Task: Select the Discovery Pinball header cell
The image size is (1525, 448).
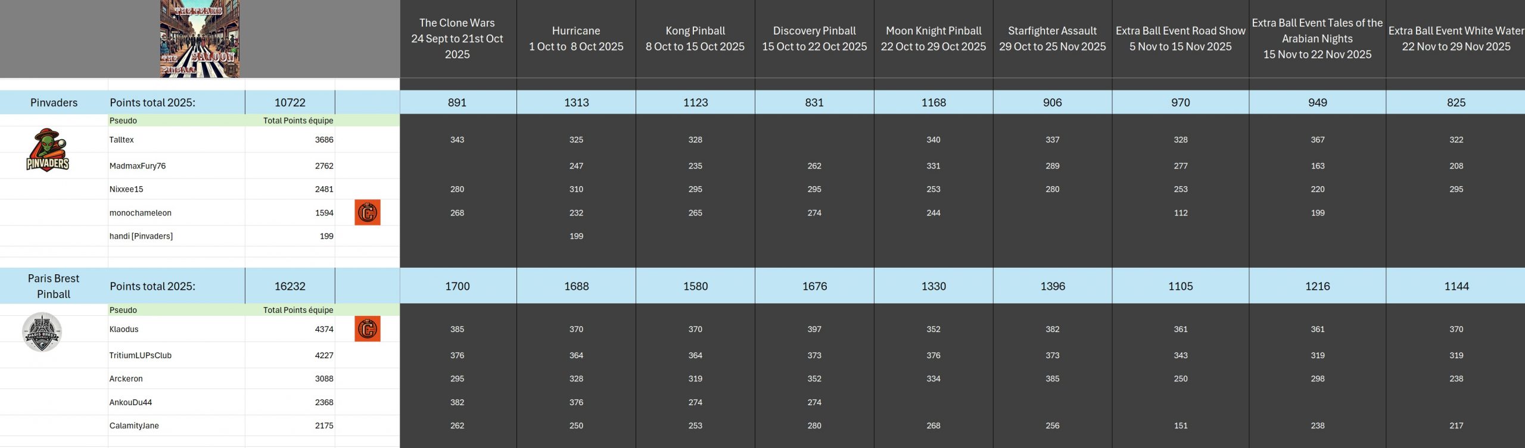Action: (814, 39)
